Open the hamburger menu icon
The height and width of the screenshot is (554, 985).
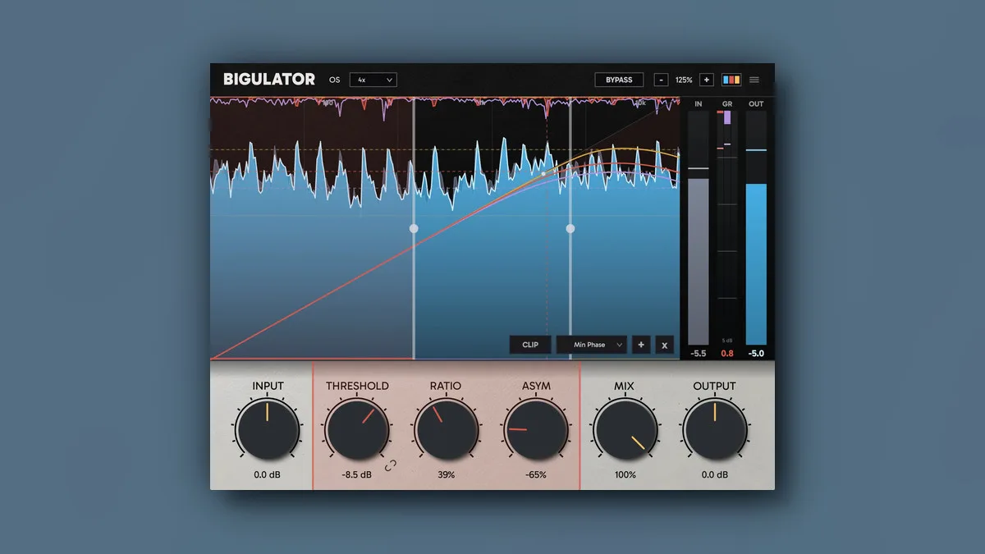click(754, 80)
